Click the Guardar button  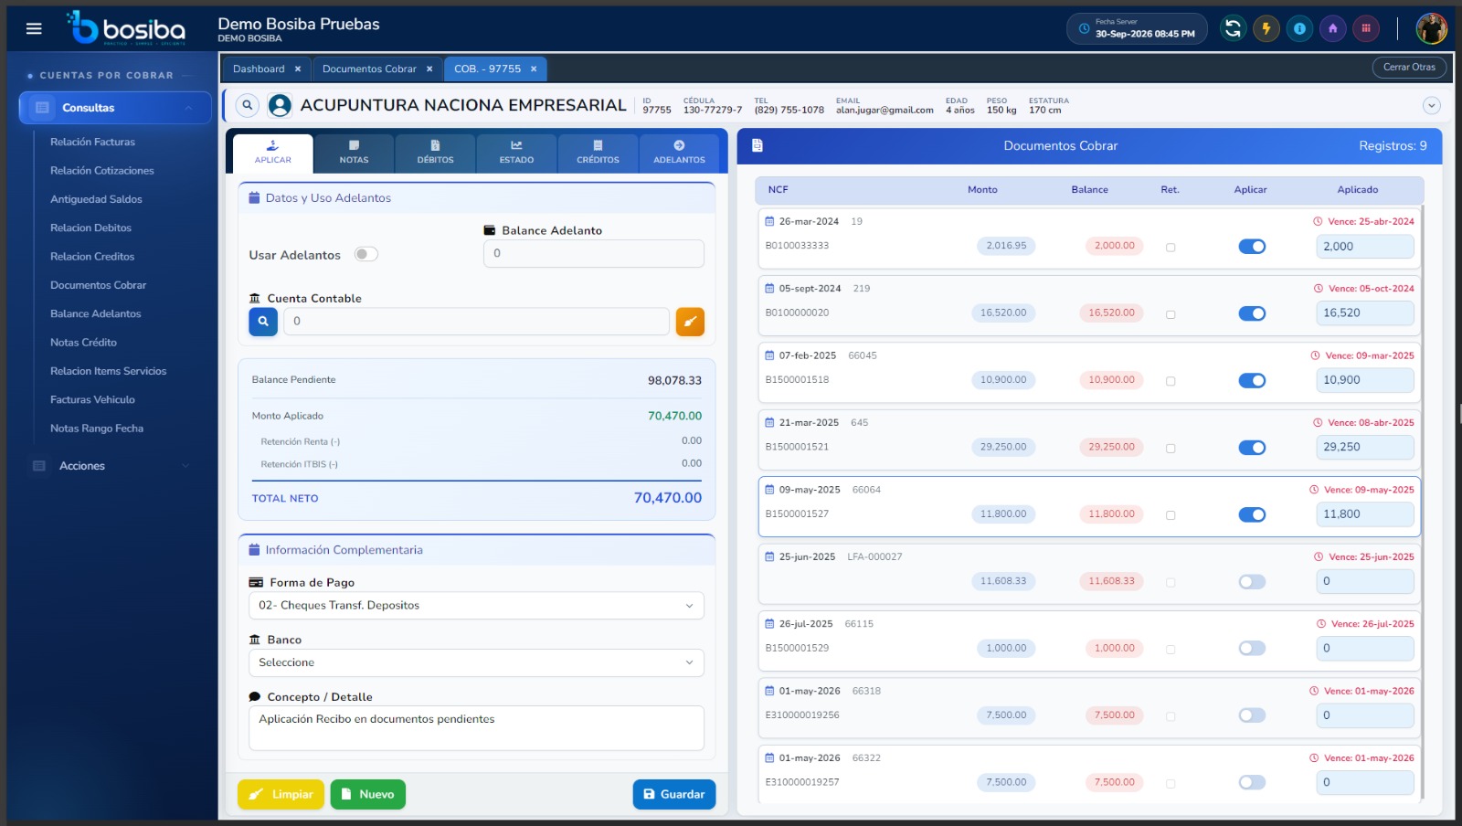coord(674,795)
